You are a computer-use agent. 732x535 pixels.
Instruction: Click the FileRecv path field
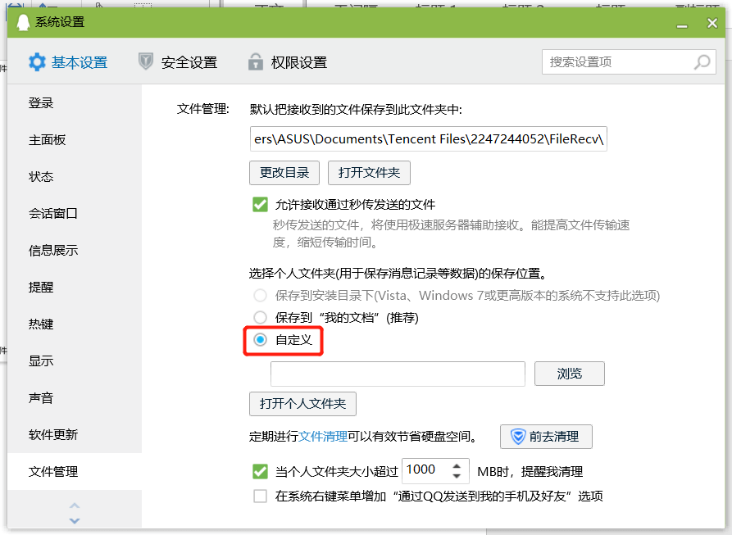(x=428, y=139)
